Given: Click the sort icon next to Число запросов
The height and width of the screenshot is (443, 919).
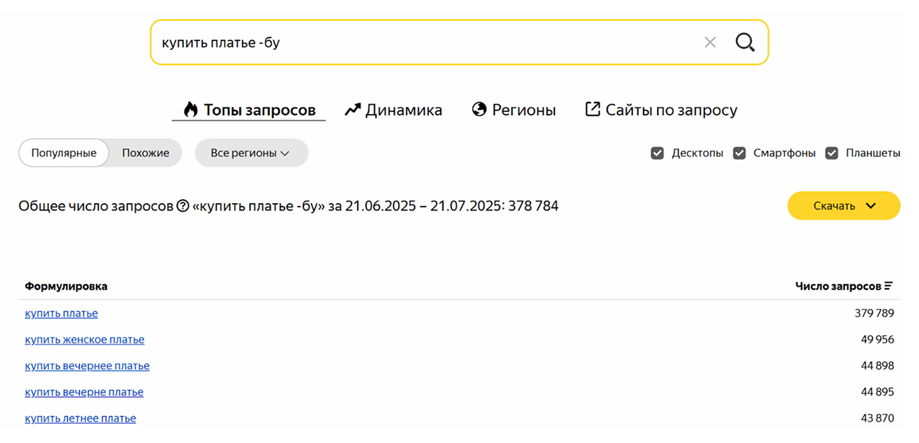Looking at the screenshot, I should pyautogui.click(x=888, y=286).
